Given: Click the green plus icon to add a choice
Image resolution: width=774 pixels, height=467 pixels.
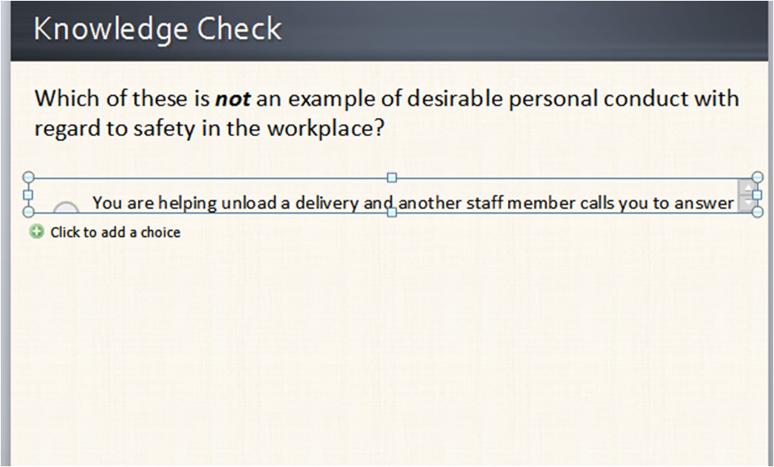Looking at the screenshot, I should pos(36,231).
